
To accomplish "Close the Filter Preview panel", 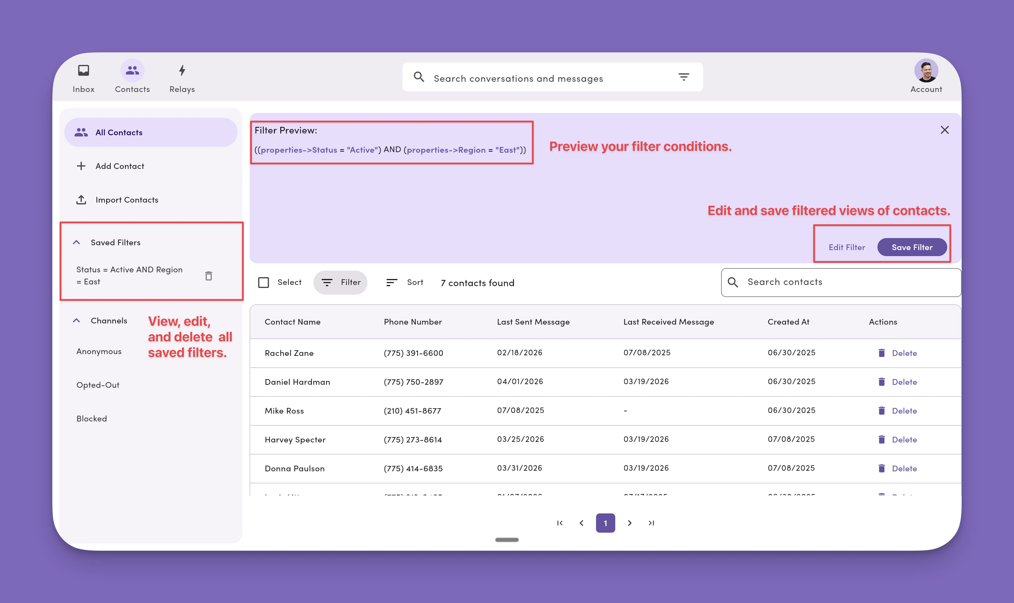I will 945,130.
